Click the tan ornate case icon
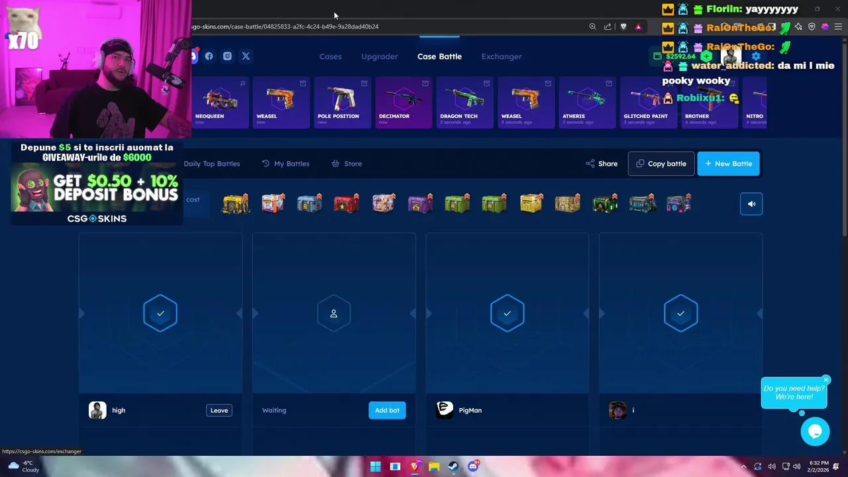This screenshot has width=848, height=477. click(568, 203)
